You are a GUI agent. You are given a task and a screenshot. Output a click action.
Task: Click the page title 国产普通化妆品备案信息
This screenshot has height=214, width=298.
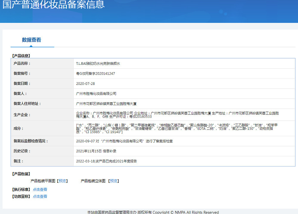click(x=54, y=4)
